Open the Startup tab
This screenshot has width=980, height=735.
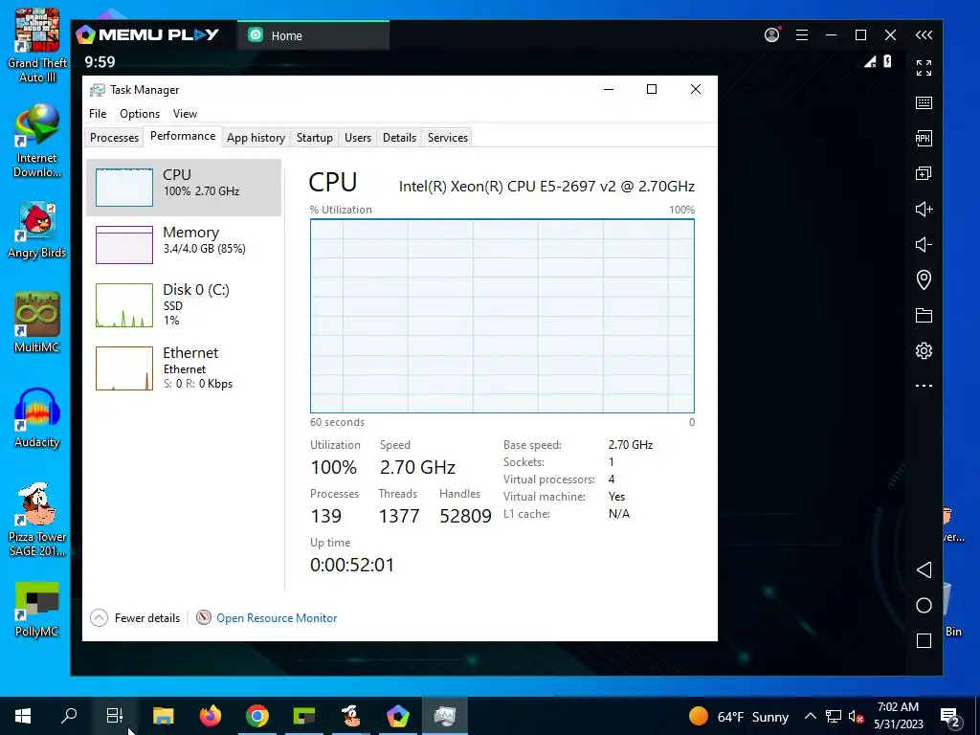click(x=314, y=138)
